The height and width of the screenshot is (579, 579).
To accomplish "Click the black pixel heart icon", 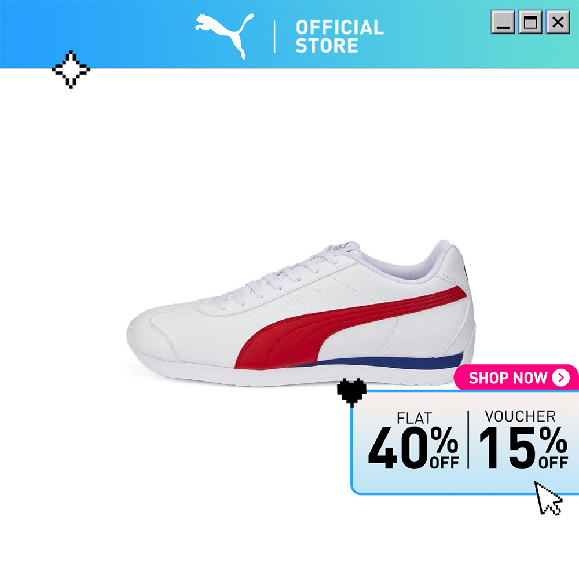I will tap(351, 392).
